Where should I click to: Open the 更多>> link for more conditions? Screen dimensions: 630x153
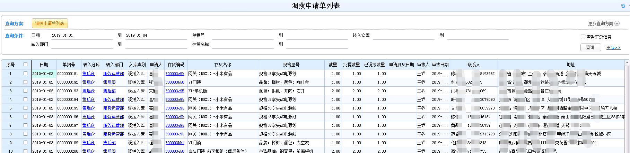coord(613,48)
